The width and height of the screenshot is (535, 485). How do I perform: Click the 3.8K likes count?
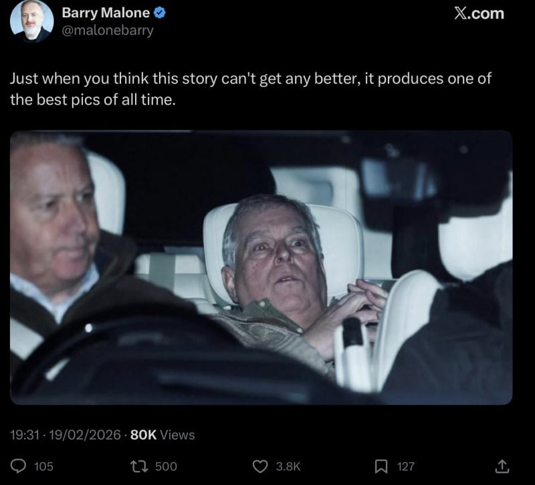click(x=288, y=466)
